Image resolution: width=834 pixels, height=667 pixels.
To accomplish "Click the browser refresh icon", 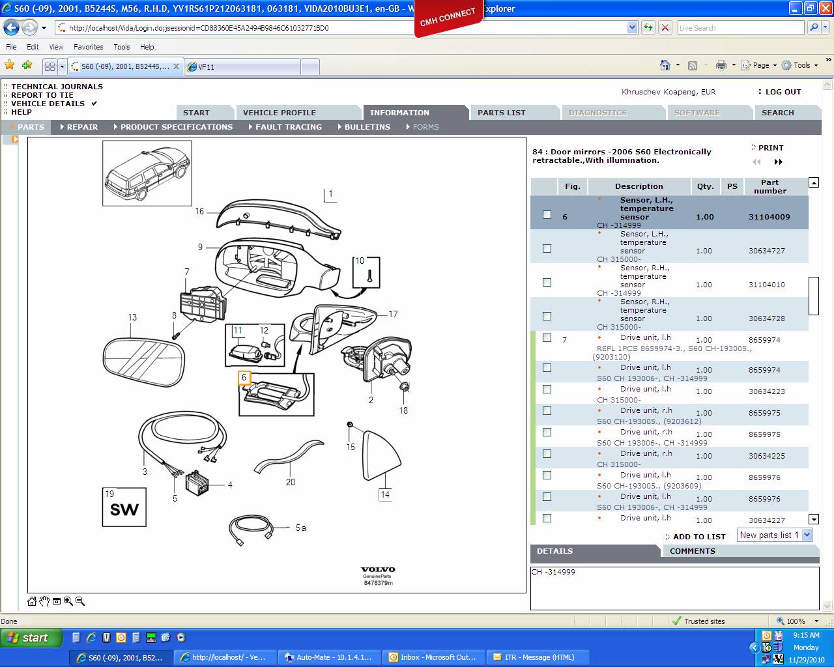I will coord(648,27).
